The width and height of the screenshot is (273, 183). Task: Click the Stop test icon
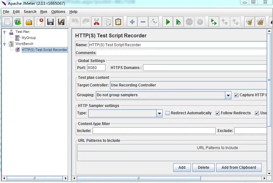click(189, 22)
